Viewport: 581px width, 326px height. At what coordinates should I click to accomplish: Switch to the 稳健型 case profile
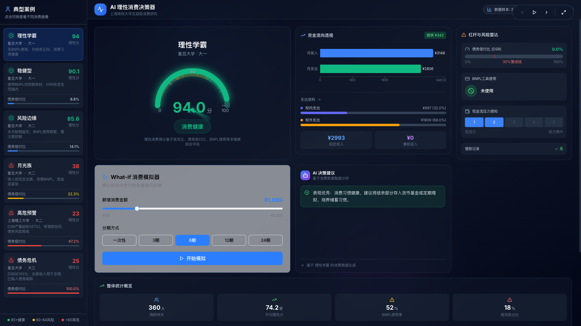point(43,85)
